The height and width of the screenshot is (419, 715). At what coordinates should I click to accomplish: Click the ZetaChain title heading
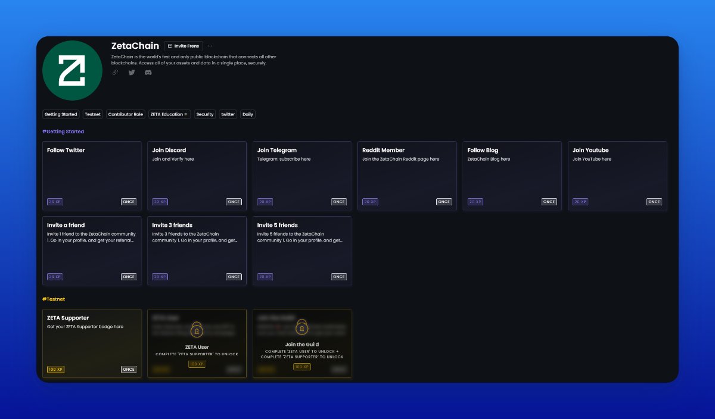[135, 46]
